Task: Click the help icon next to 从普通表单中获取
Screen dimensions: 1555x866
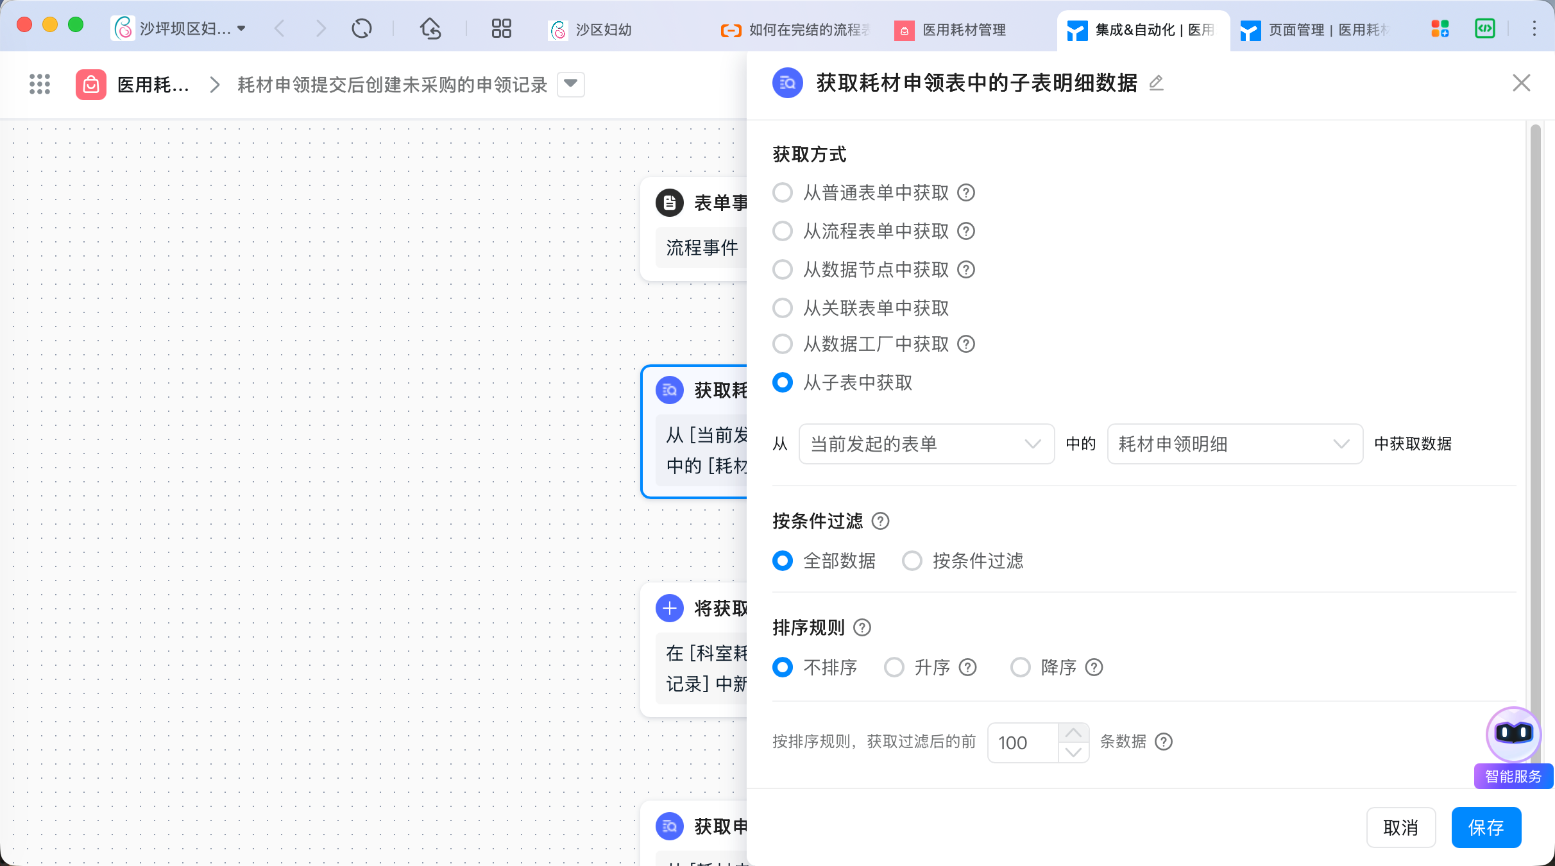Action: click(x=966, y=192)
